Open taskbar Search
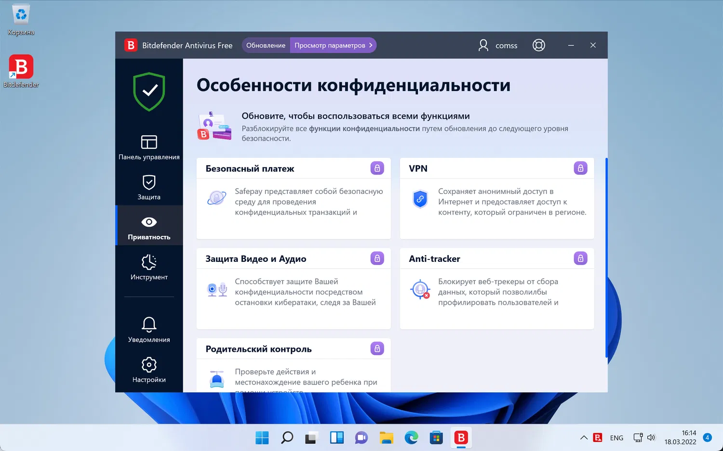Image resolution: width=723 pixels, height=451 pixels. [287, 438]
